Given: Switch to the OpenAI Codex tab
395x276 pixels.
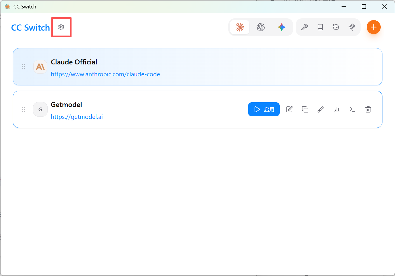Looking at the screenshot, I should click(261, 27).
